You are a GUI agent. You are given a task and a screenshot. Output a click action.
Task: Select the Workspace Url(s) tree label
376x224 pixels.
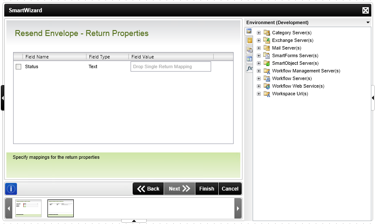coord(290,94)
